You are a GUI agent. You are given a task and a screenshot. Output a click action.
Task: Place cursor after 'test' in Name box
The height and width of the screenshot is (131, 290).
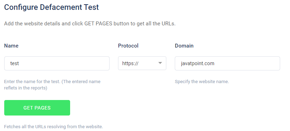[x=19, y=63]
